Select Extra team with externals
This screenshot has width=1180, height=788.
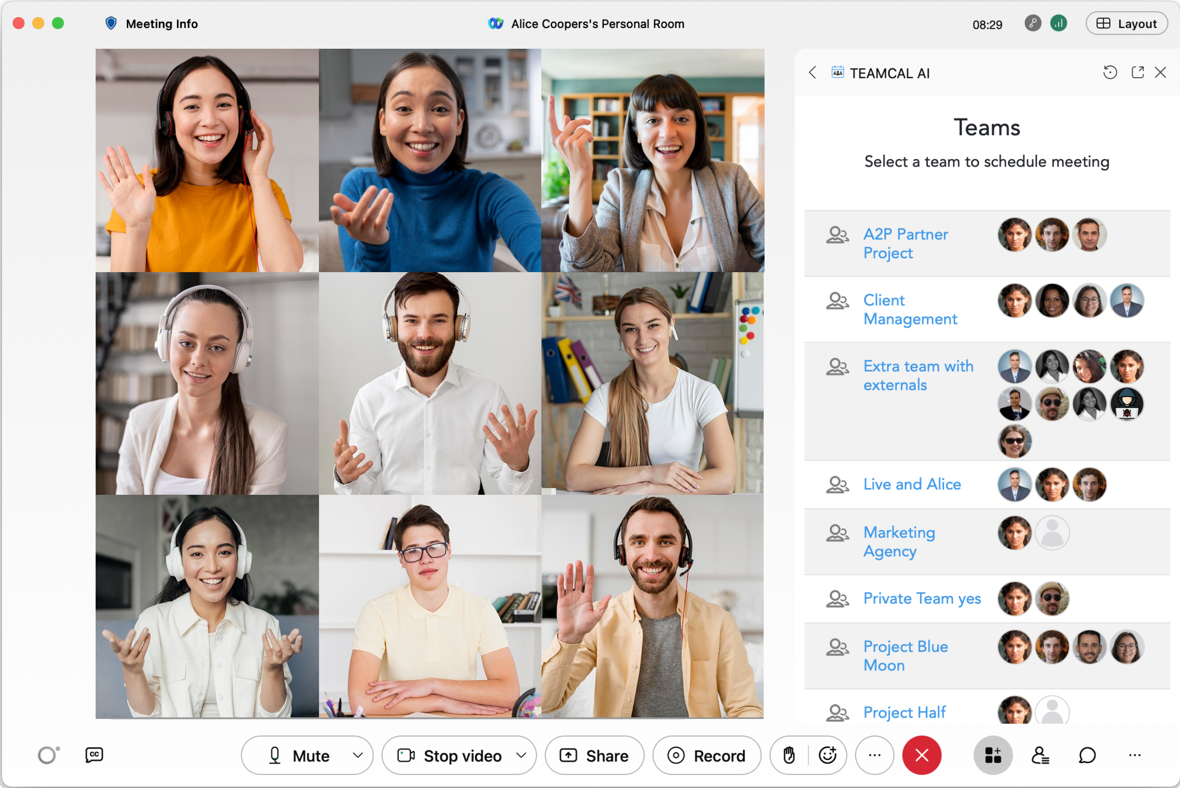918,375
